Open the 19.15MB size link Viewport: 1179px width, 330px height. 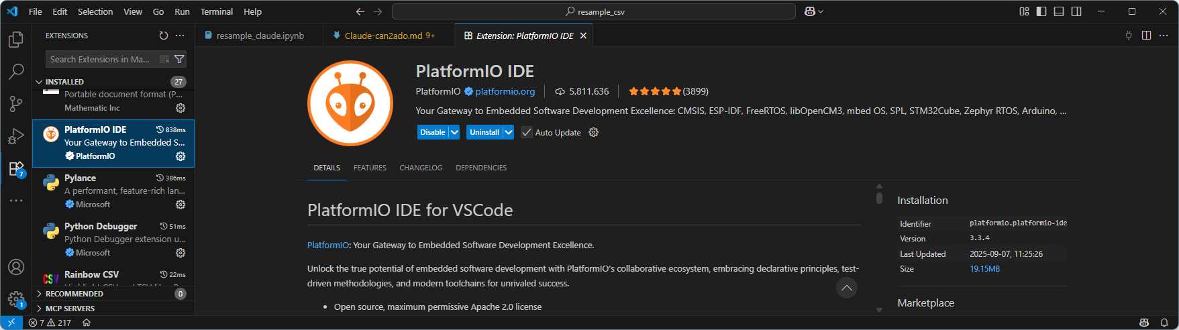click(x=984, y=269)
